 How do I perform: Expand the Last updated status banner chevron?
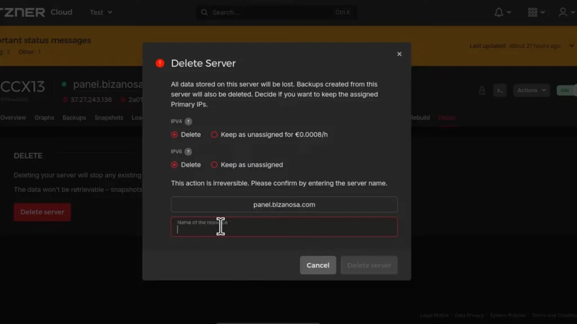[x=571, y=46]
